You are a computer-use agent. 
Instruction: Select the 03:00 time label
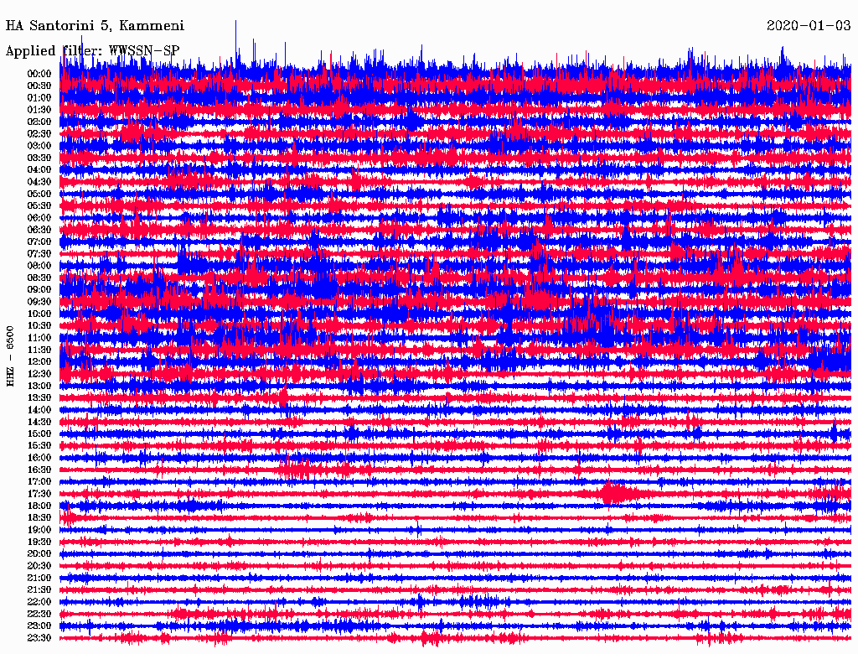click(39, 146)
